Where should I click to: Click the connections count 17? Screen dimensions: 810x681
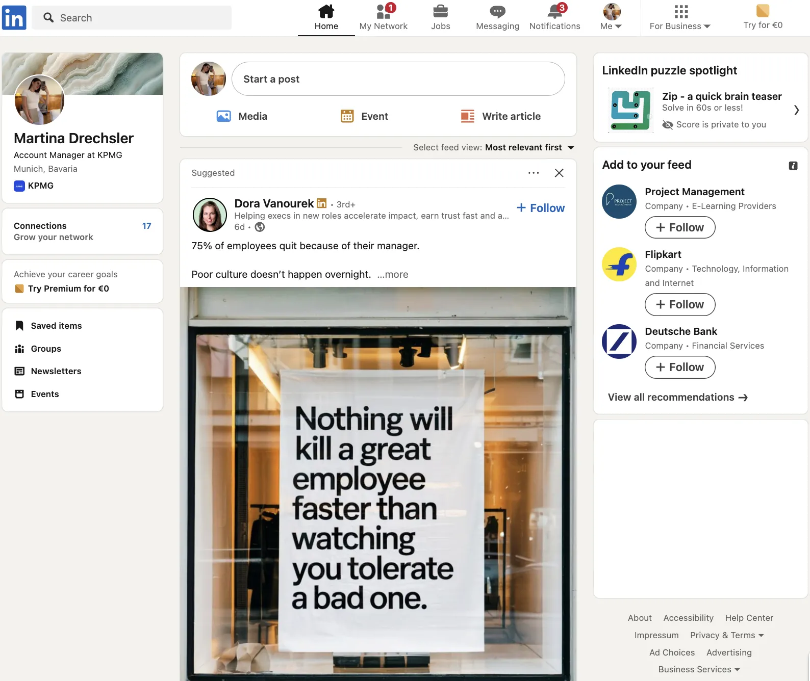[x=147, y=226]
